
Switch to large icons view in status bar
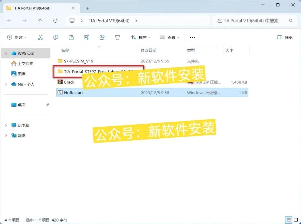[296, 220]
